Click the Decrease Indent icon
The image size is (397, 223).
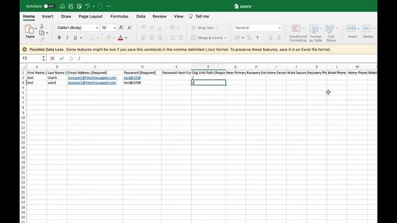pyautogui.click(x=172, y=37)
